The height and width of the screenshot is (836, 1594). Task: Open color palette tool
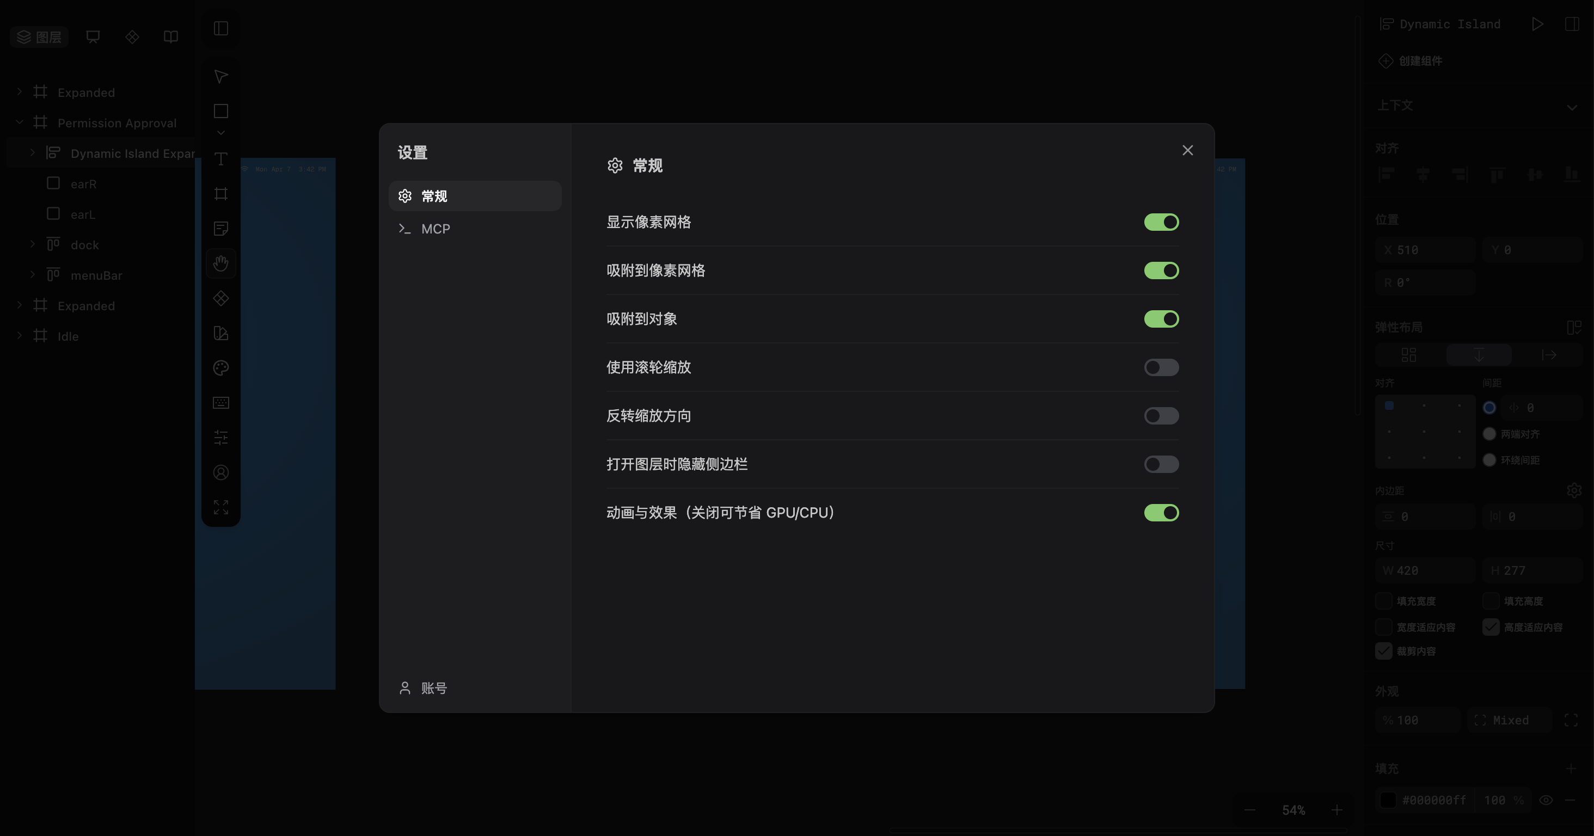pyautogui.click(x=221, y=368)
